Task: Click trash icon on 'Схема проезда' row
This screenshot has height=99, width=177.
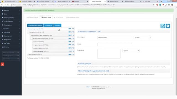Action: (x=73, y=54)
